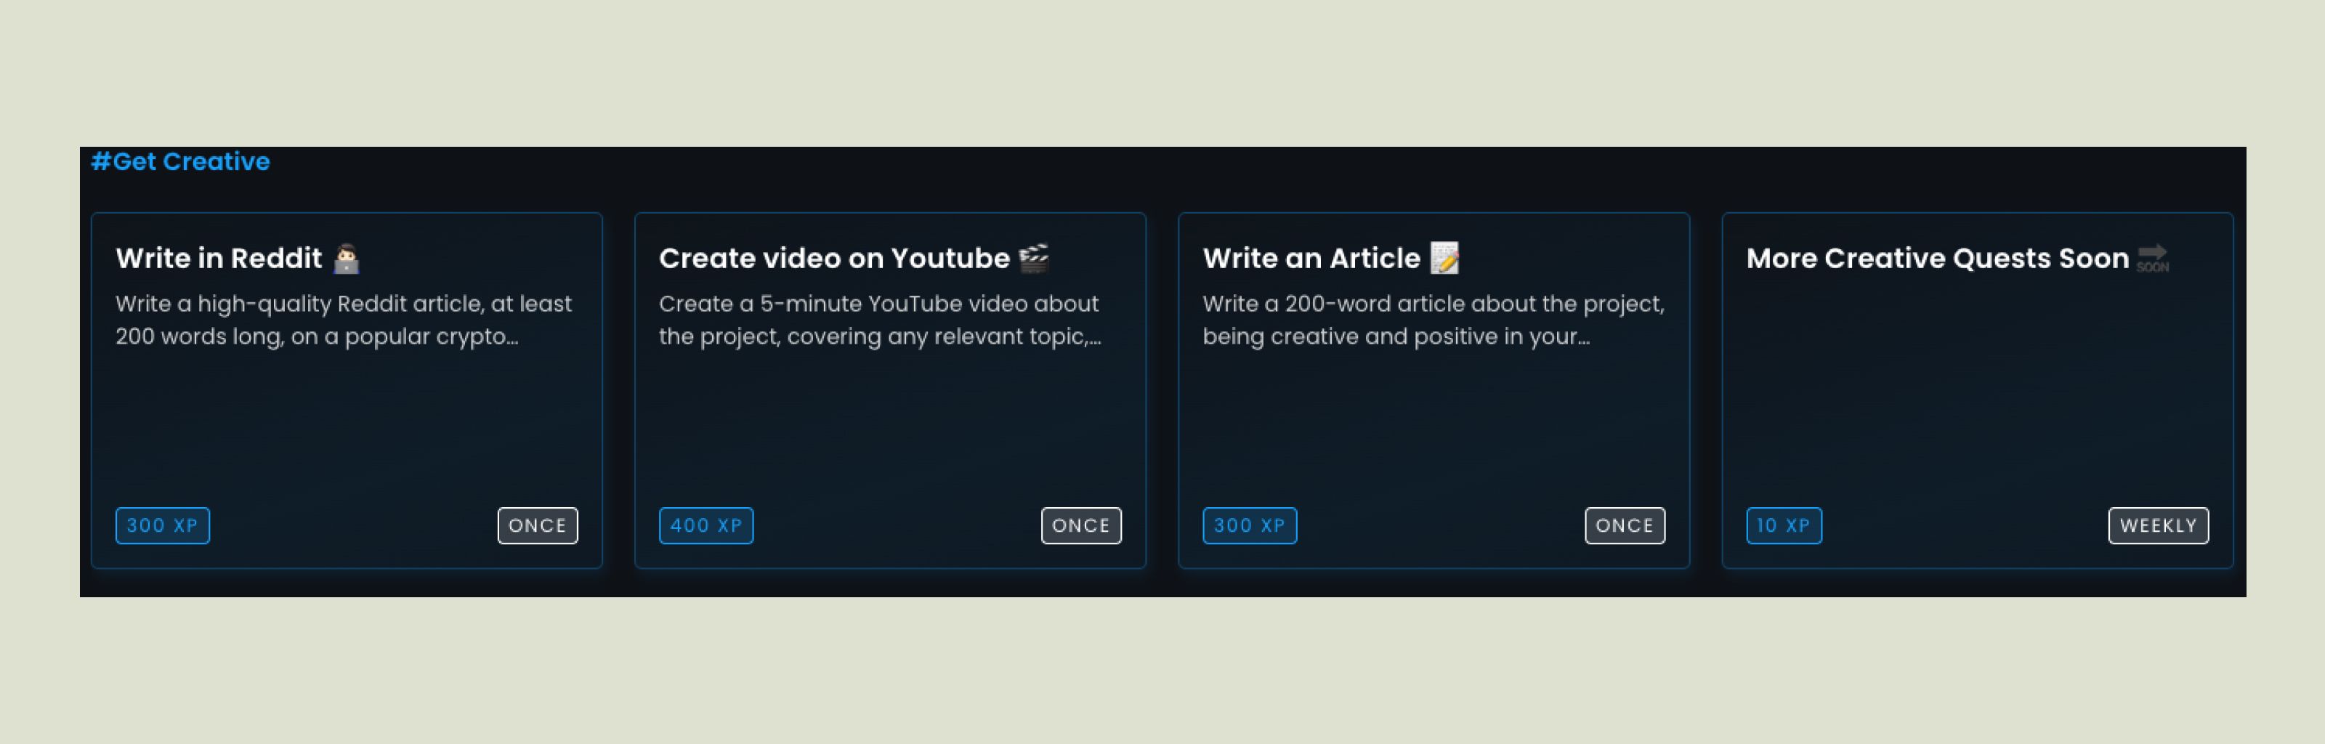Click the WEEKLY frequency tag

point(2158,525)
